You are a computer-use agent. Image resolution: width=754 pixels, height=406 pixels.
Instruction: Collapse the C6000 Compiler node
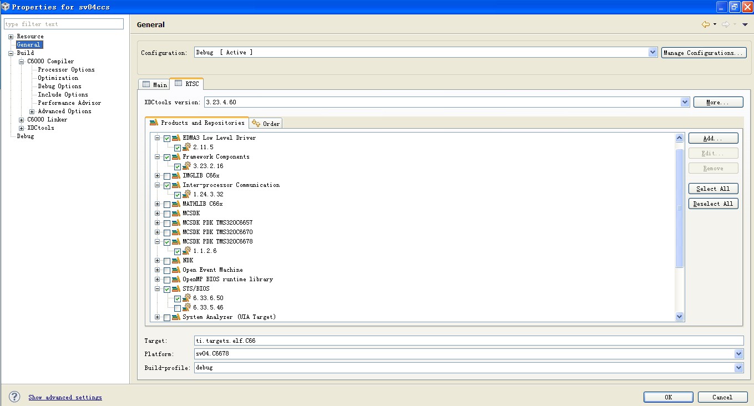[21, 62]
